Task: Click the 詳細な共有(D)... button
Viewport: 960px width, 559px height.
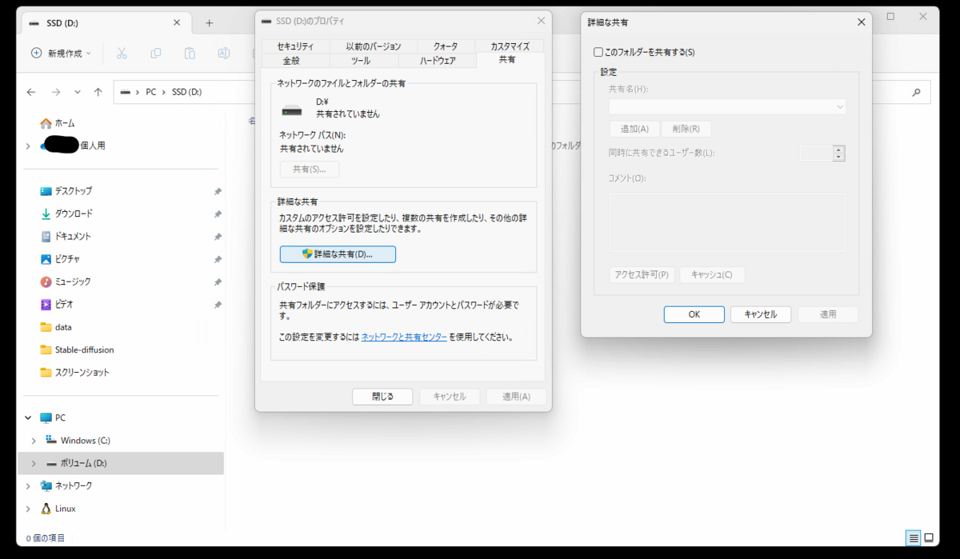Action: [338, 254]
